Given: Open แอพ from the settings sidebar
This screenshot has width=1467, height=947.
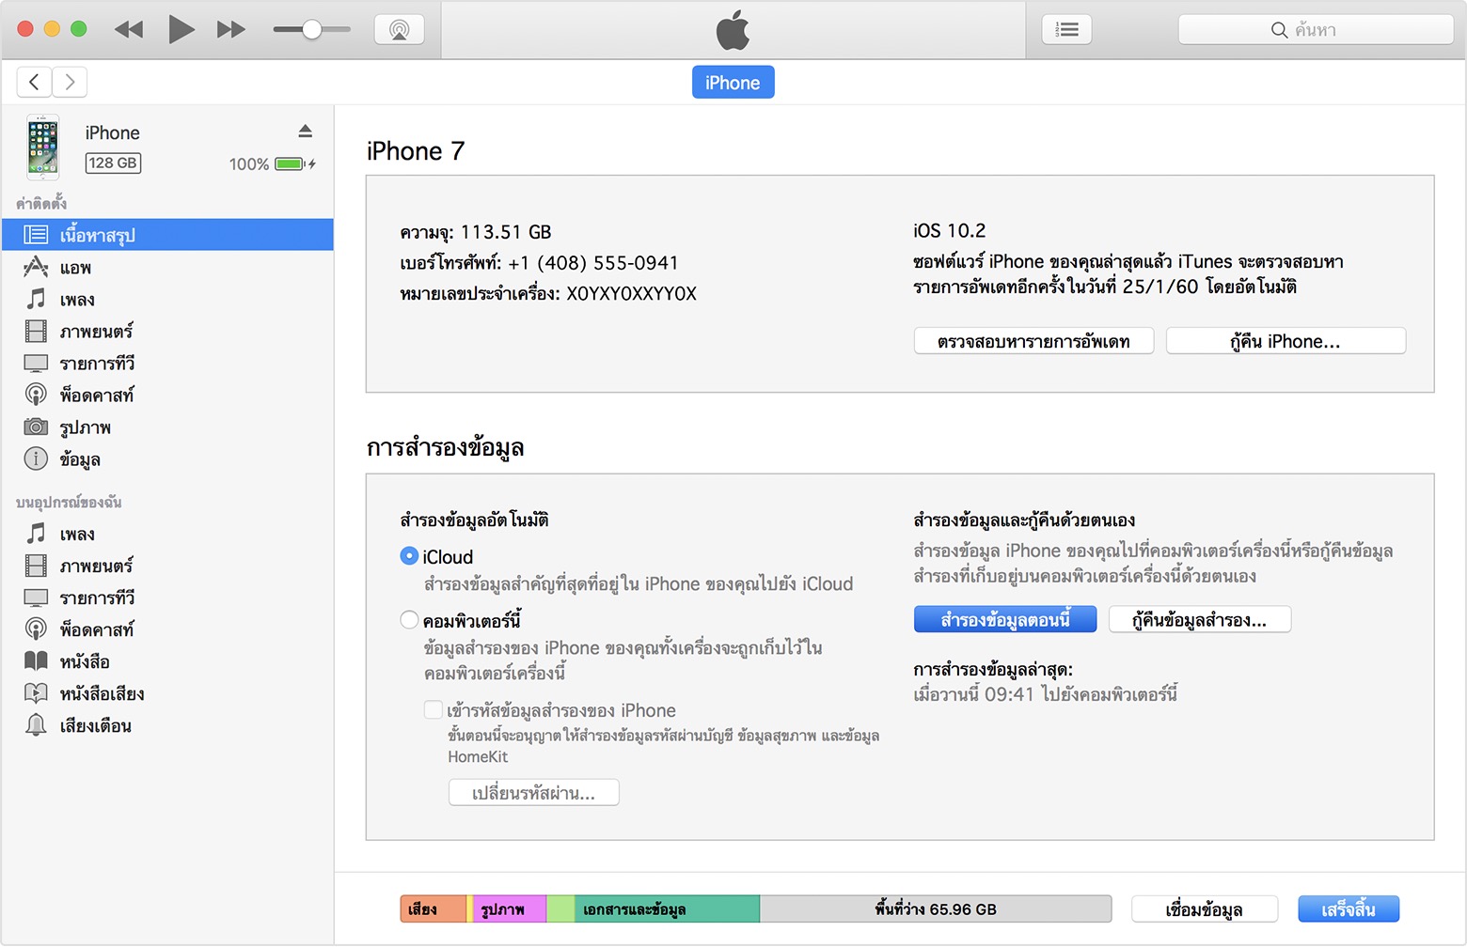Looking at the screenshot, I should click(x=75, y=267).
